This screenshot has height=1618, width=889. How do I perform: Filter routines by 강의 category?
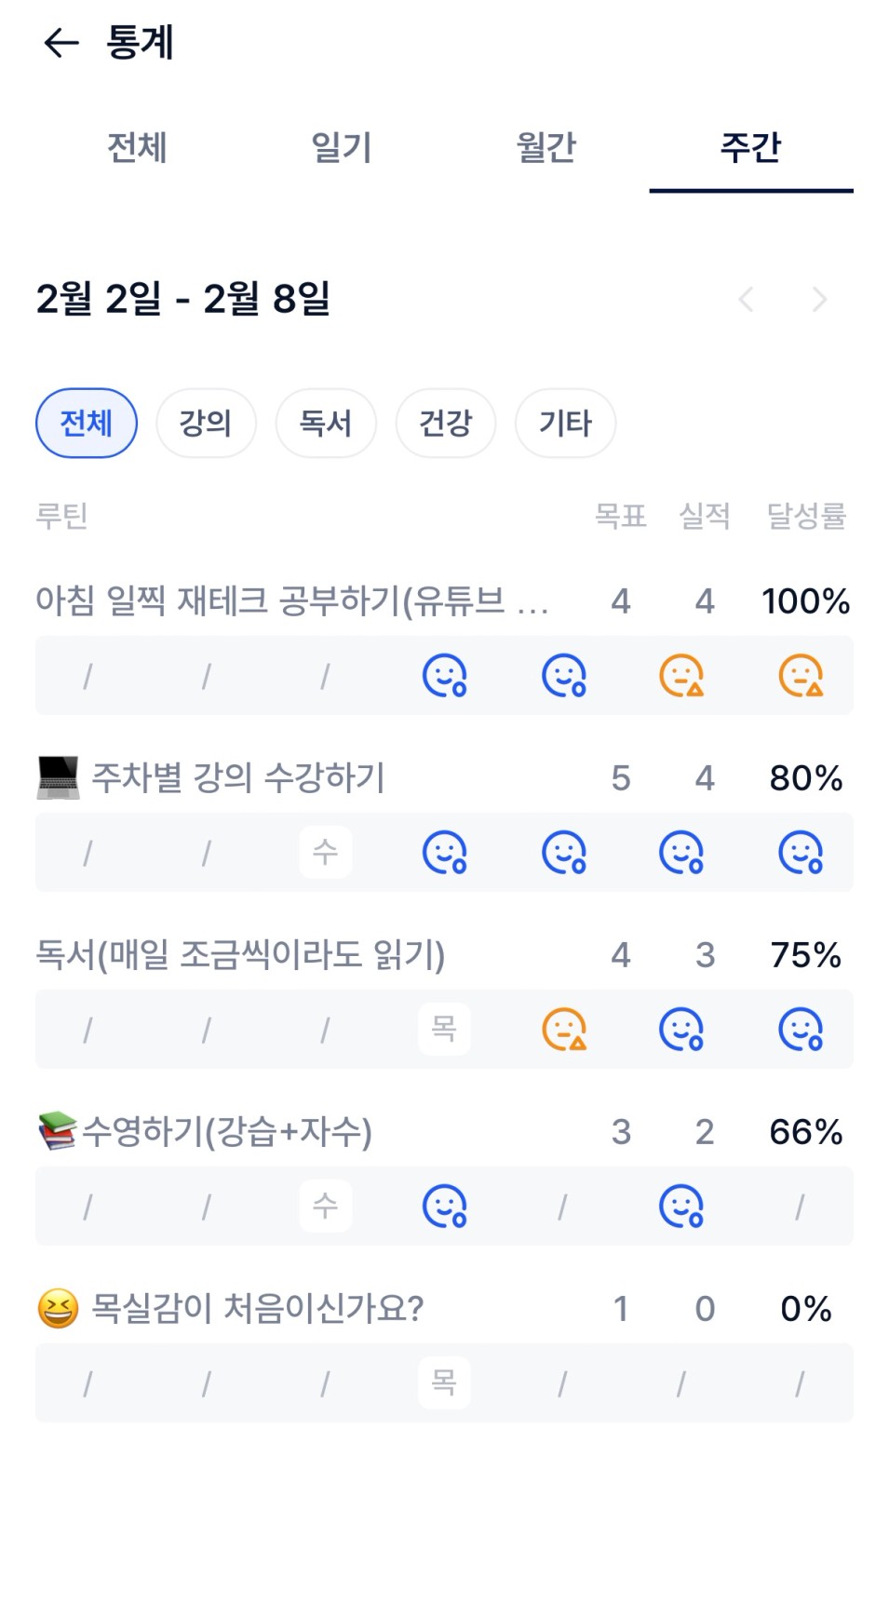(x=206, y=424)
